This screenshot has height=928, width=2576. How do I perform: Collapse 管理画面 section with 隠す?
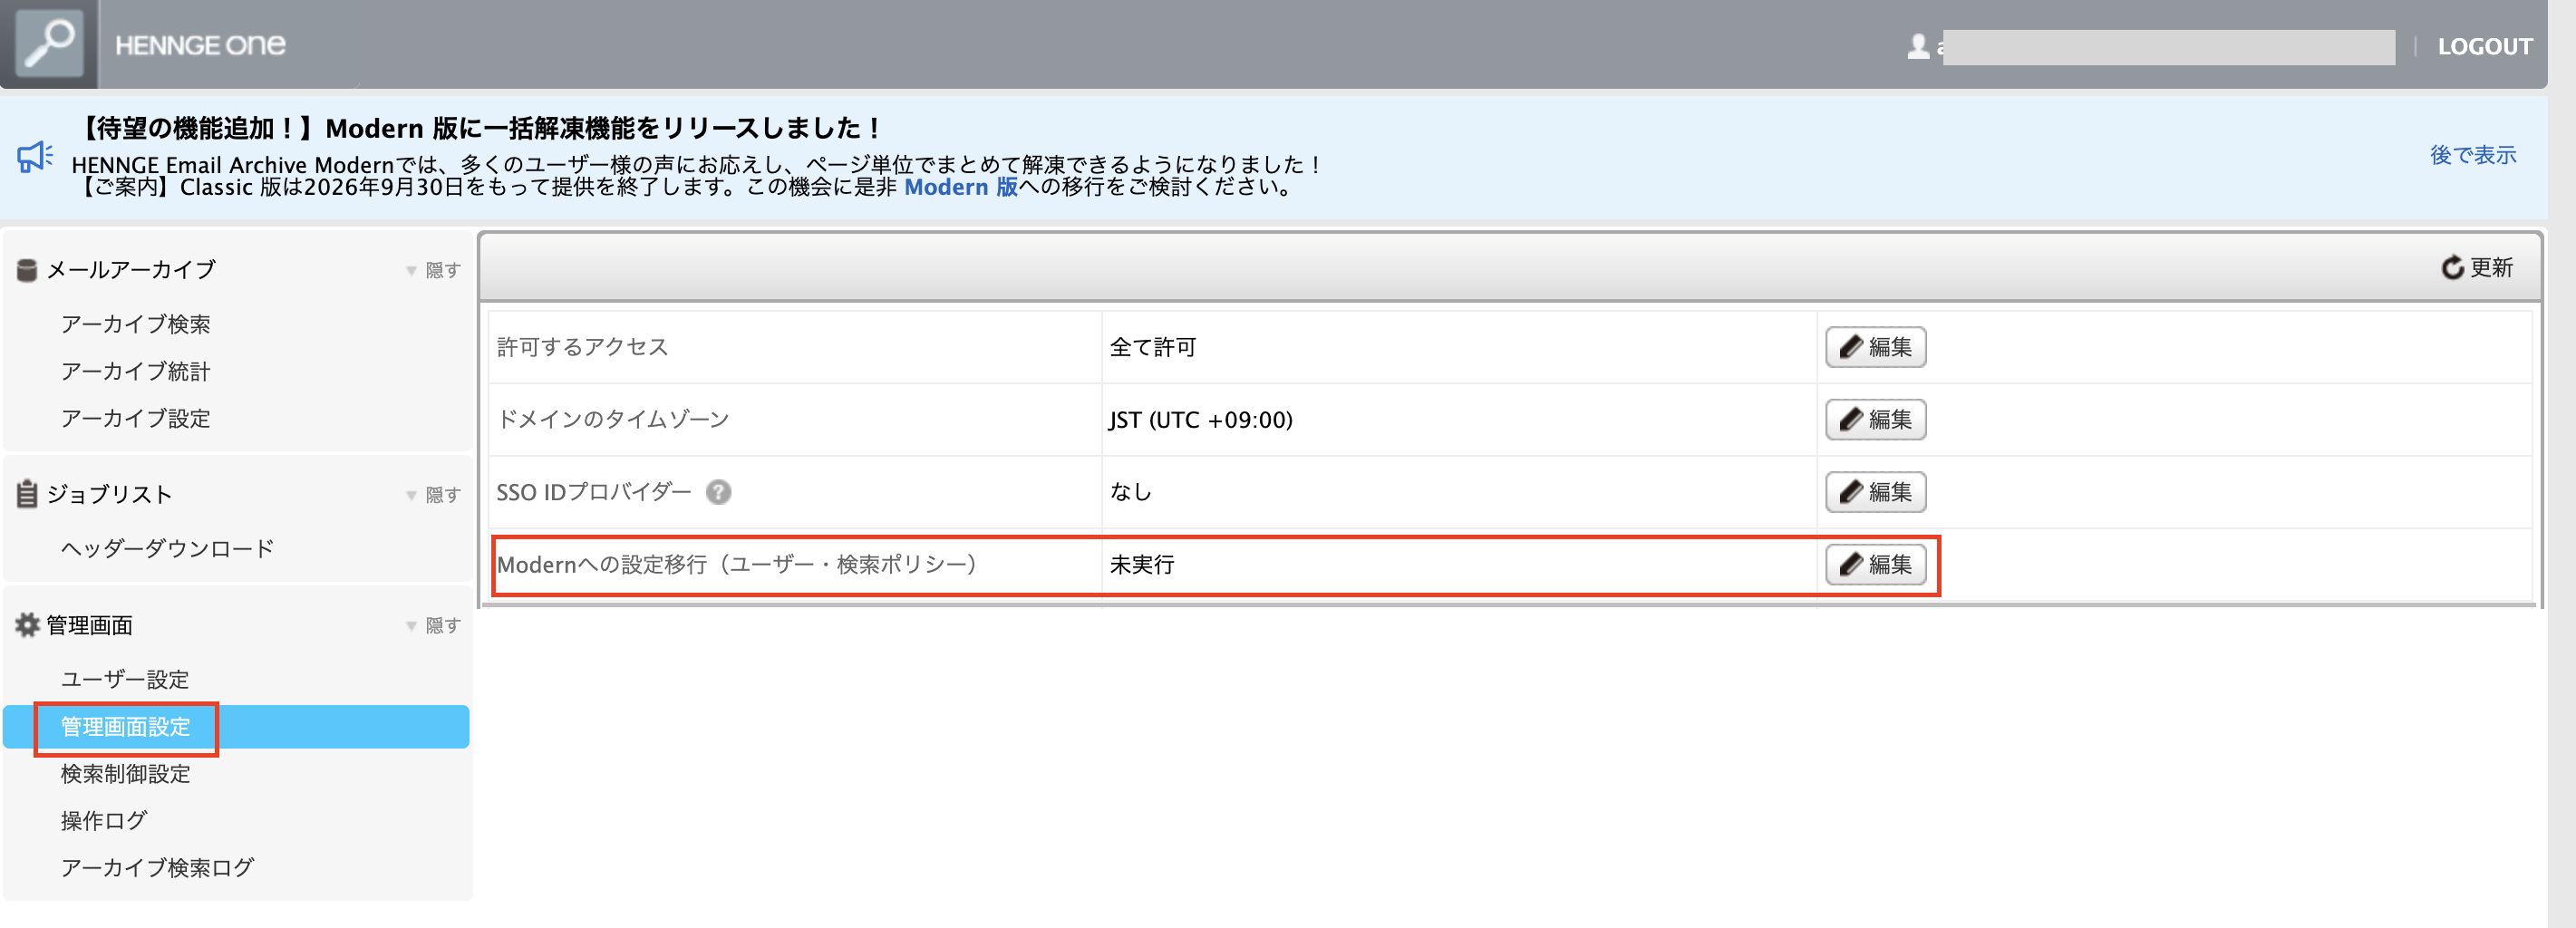(x=434, y=625)
